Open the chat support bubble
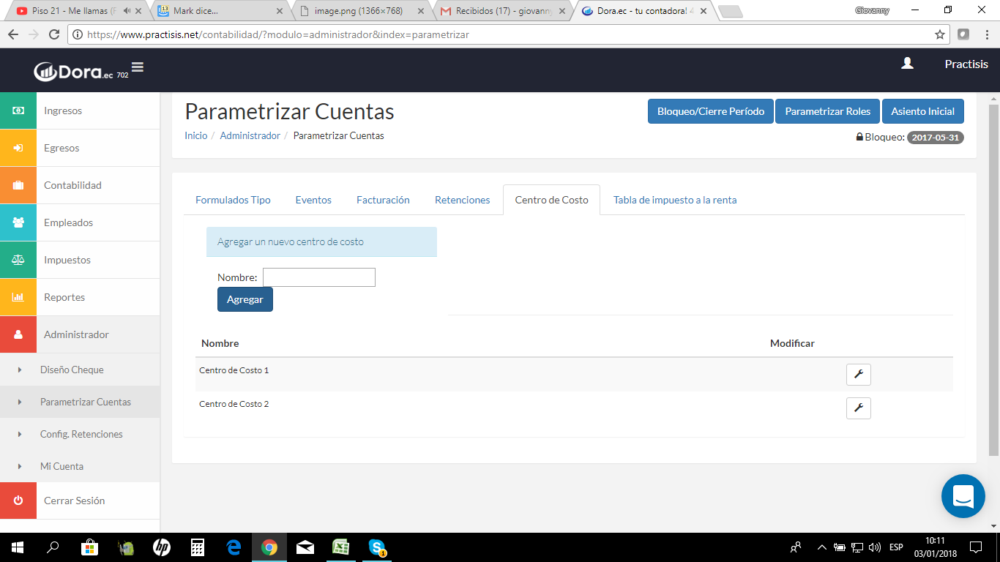 click(963, 496)
